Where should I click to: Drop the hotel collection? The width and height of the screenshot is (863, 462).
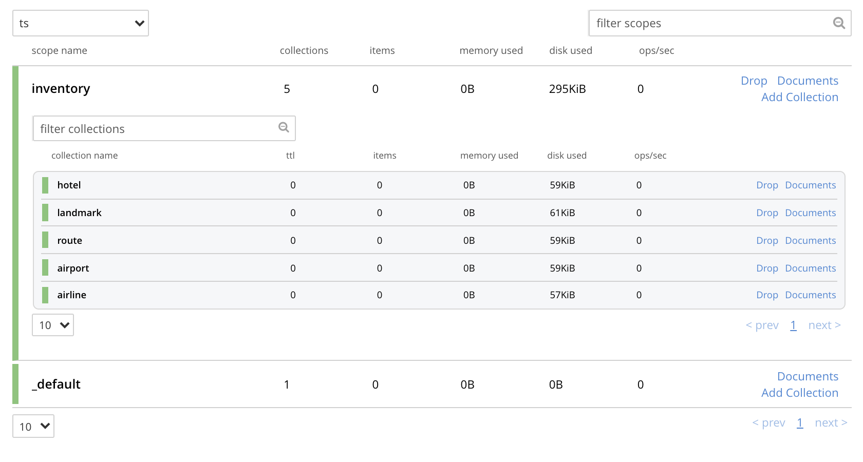tap(767, 185)
